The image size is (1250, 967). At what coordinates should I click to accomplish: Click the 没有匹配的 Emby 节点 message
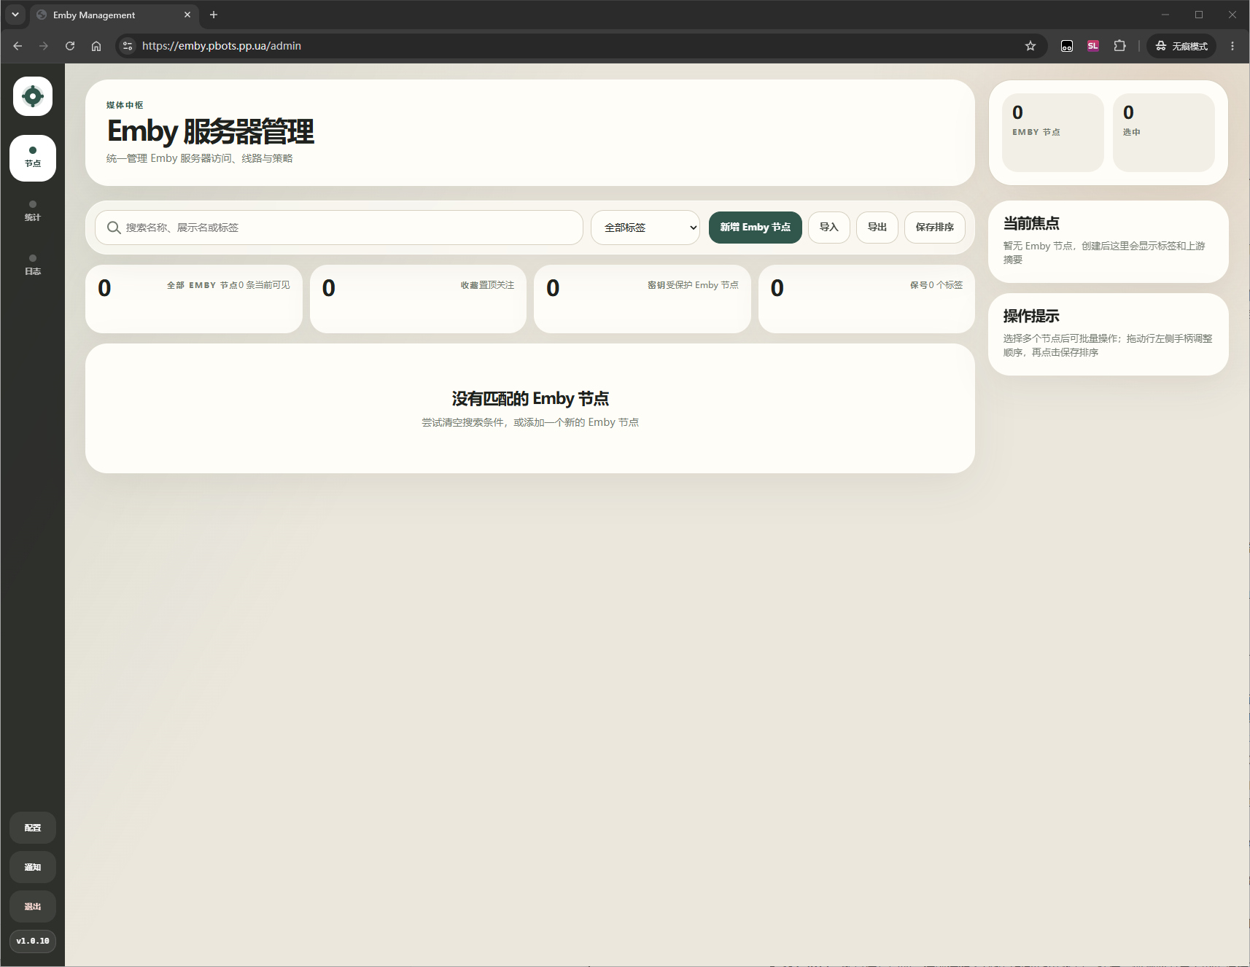[530, 399]
